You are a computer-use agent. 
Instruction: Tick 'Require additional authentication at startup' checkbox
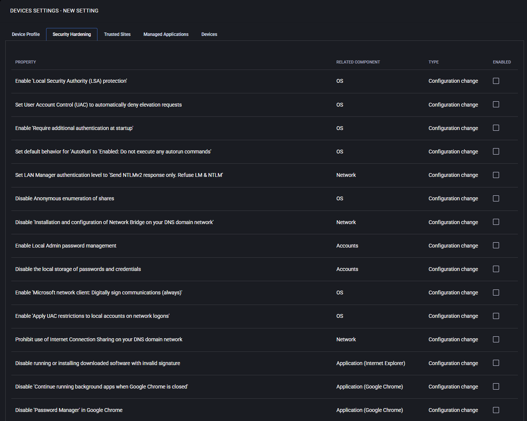pos(496,128)
